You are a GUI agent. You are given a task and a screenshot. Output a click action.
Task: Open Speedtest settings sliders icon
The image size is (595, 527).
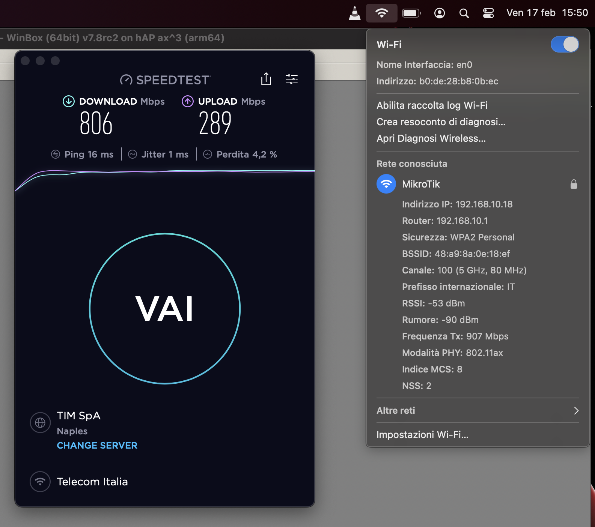292,79
